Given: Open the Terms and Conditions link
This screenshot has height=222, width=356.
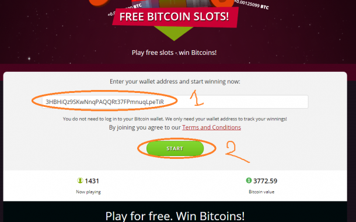Looking at the screenshot, I should point(211,127).
